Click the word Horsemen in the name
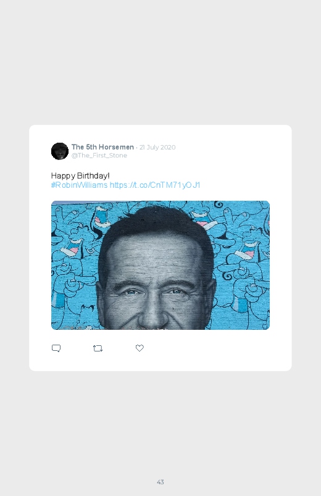The image size is (321, 496). [x=116, y=147]
